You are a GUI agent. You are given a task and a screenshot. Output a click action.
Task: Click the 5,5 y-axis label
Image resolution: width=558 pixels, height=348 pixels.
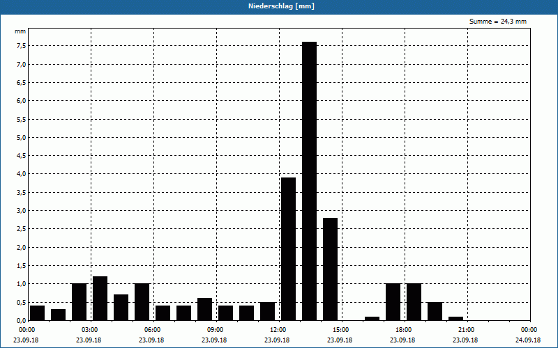click(x=21, y=119)
